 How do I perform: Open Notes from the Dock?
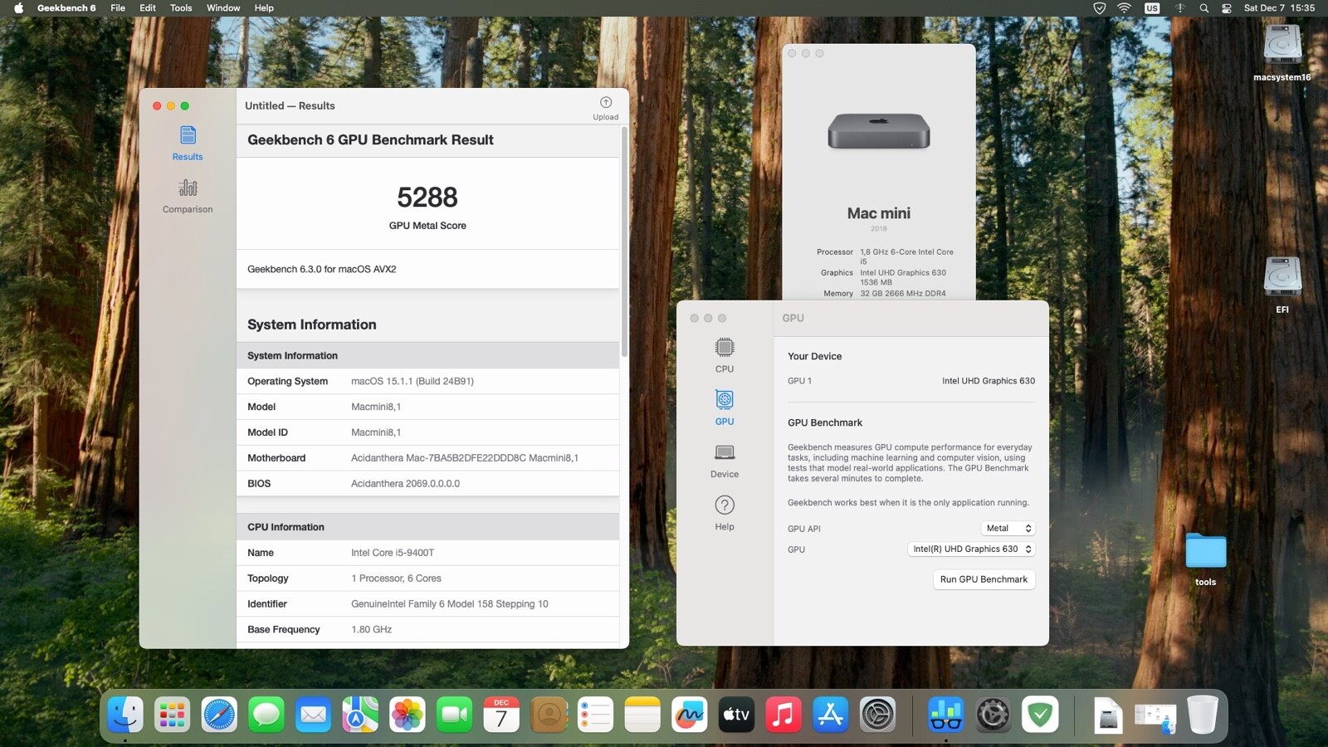[642, 715]
